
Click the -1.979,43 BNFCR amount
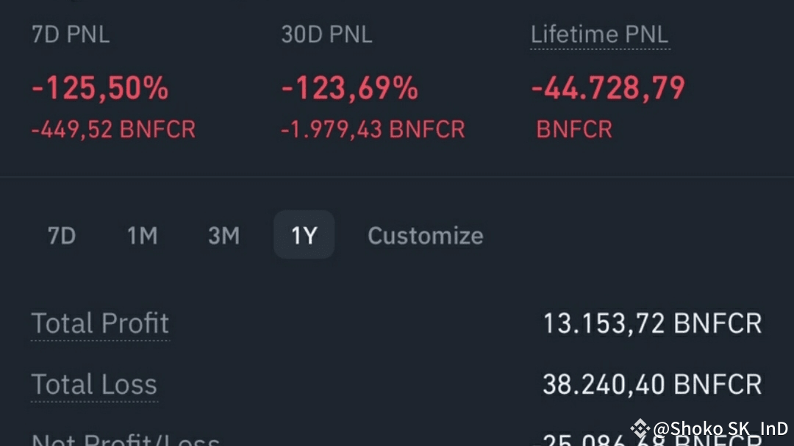coord(373,130)
